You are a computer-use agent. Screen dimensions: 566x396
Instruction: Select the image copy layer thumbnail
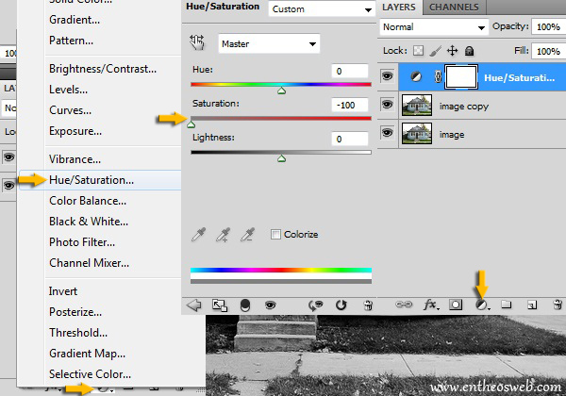point(417,106)
